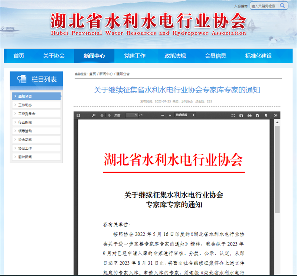The width and height of the screenshot is (297, 276).
Task: Zoom into the PDF document
Action: (170, 115)
